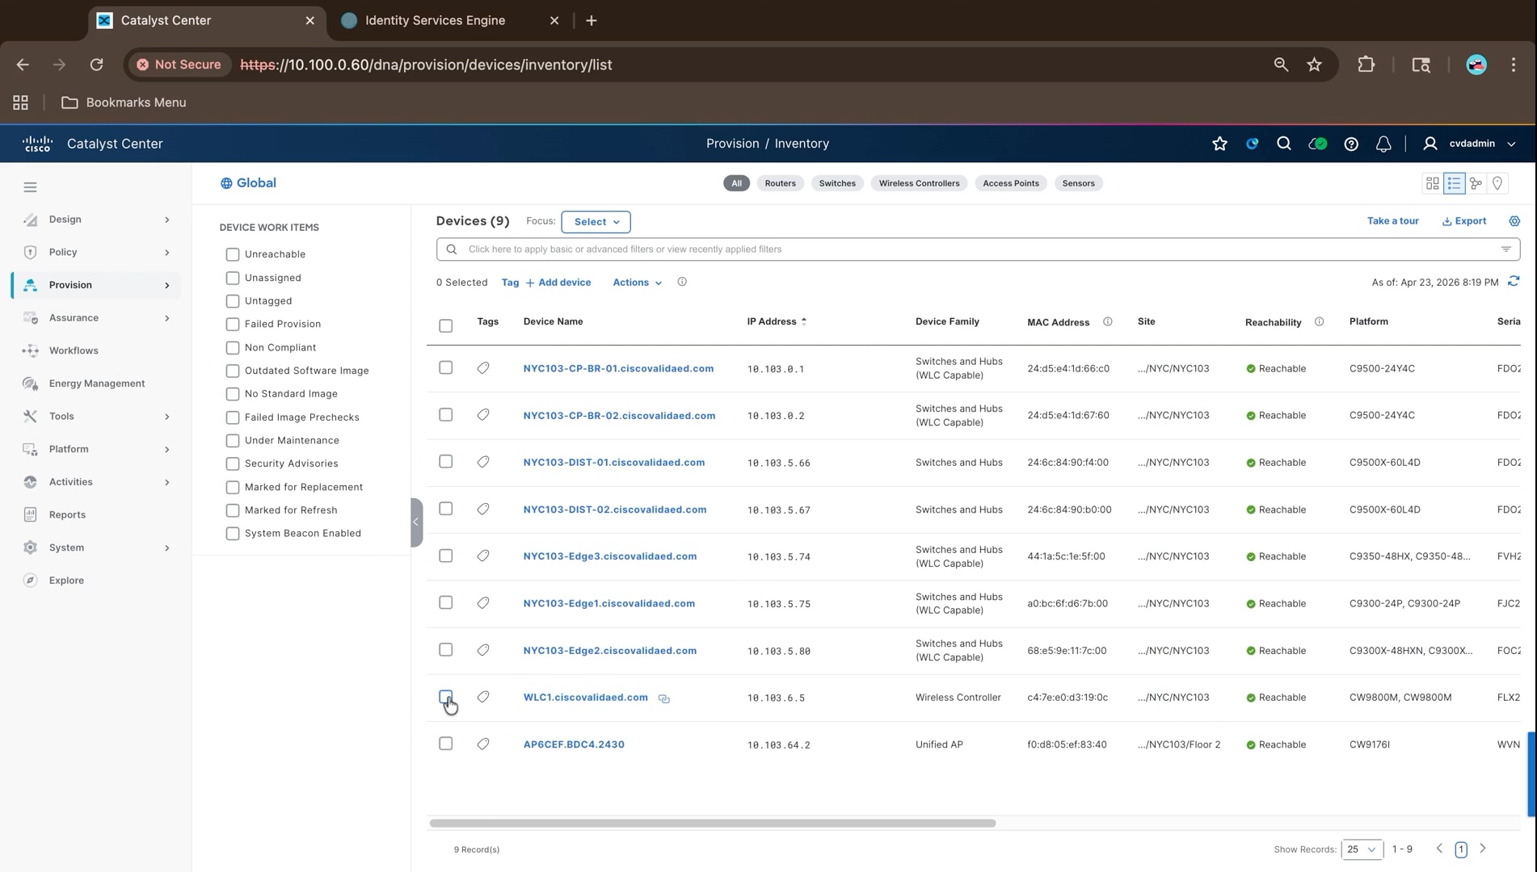Check the Unreachable work item
1537x872 pixels.
click(232, 254)
